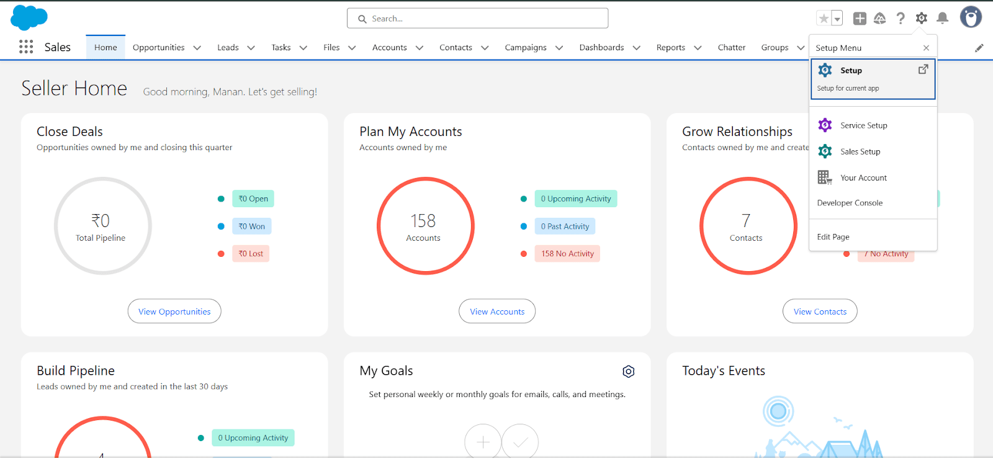Viewport: 993px width, 461px height.
Task: Expand the Reports tab dropdown chevron
Action: [698, 48]
